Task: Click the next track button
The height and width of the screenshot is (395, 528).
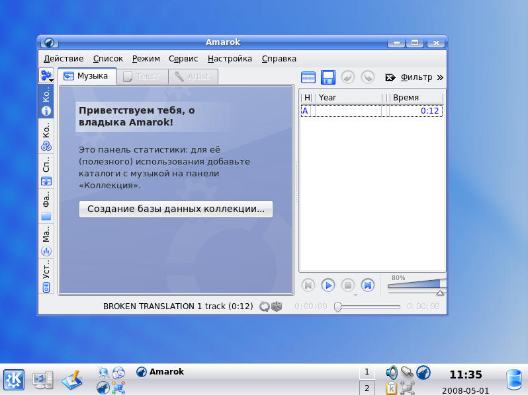Action: (x=368, y=285)
